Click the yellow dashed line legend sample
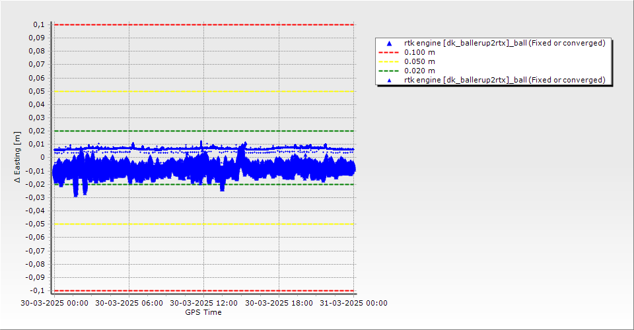The image size is (634, 330). 389,61
